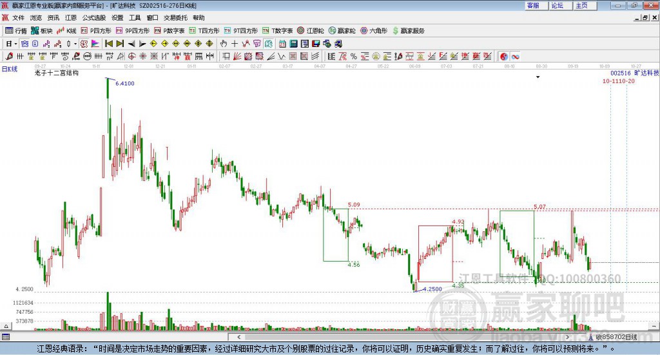The image size is (660, 355).
Task: Click the 6.4100 high price label
Action: [124, 83]
